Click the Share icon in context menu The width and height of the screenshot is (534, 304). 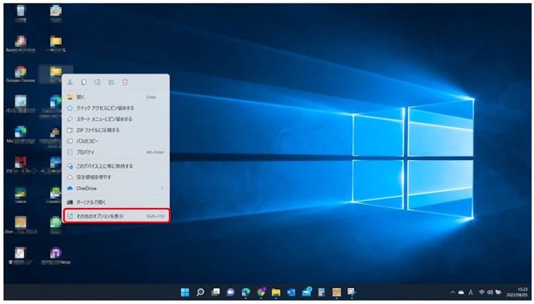click(111, 83)
